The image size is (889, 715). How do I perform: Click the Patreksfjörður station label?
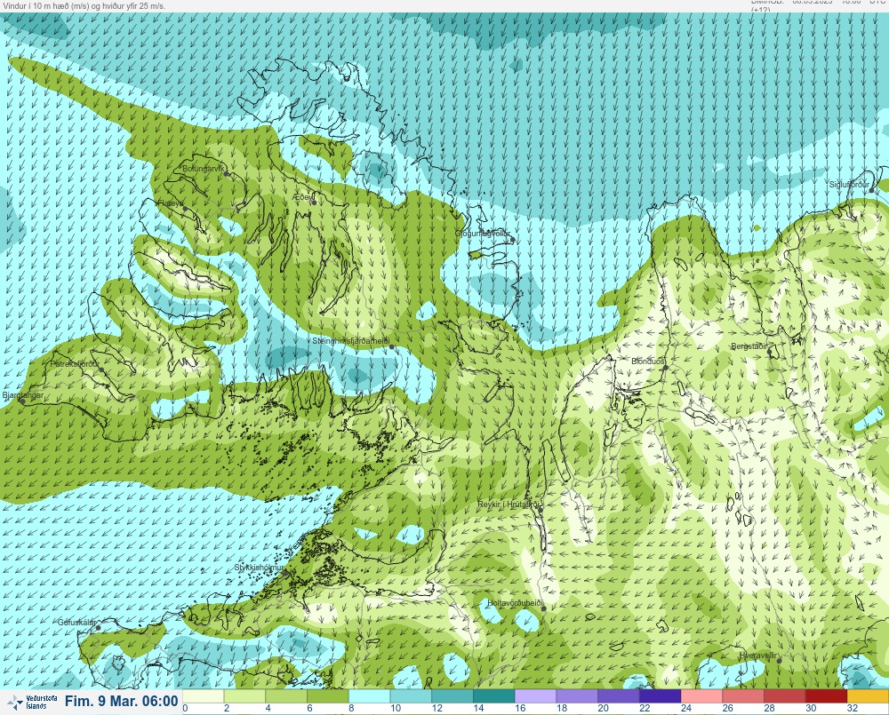pyautogui.click(x=75, y=364)
